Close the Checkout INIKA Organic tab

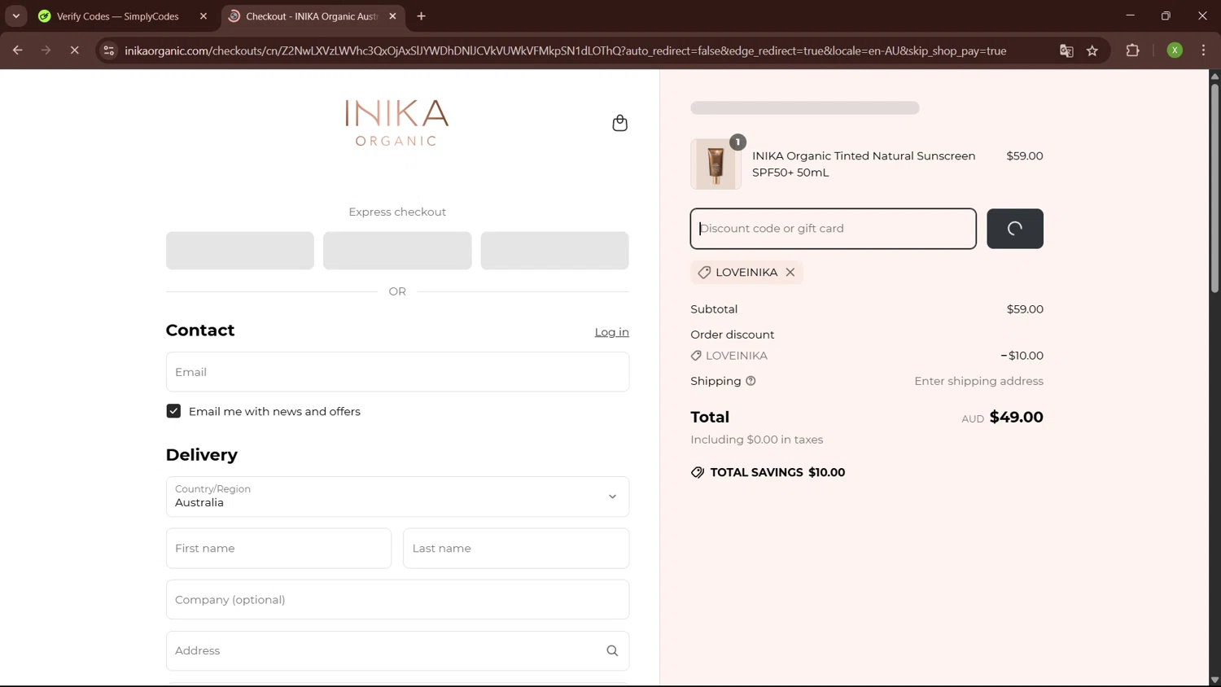392,16
